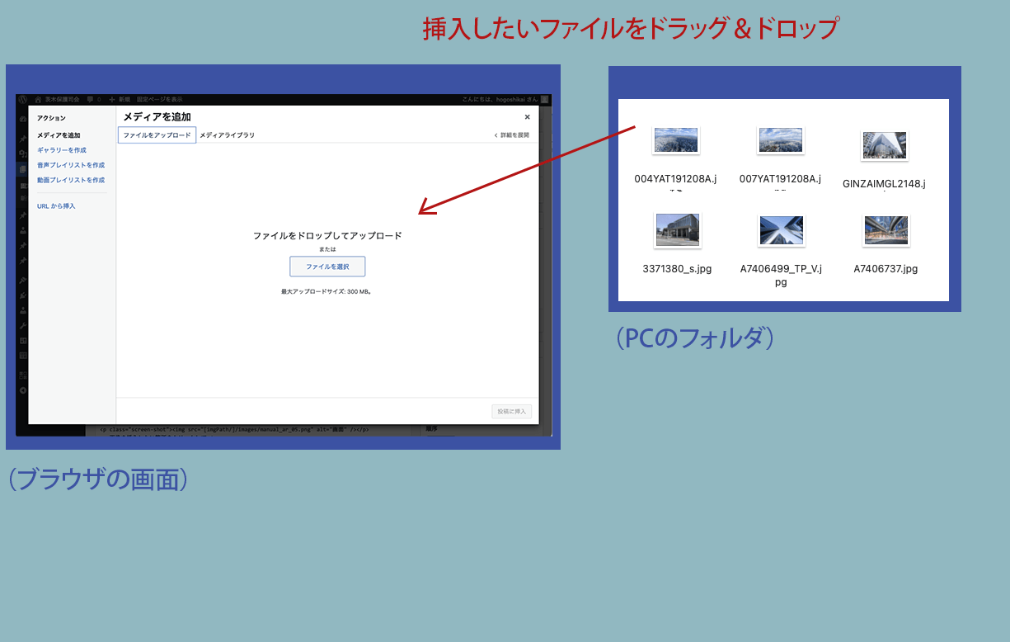Select the 004YAT191208A image file thumbnail
Screen dimensions: 1010x642
(676, 140)
